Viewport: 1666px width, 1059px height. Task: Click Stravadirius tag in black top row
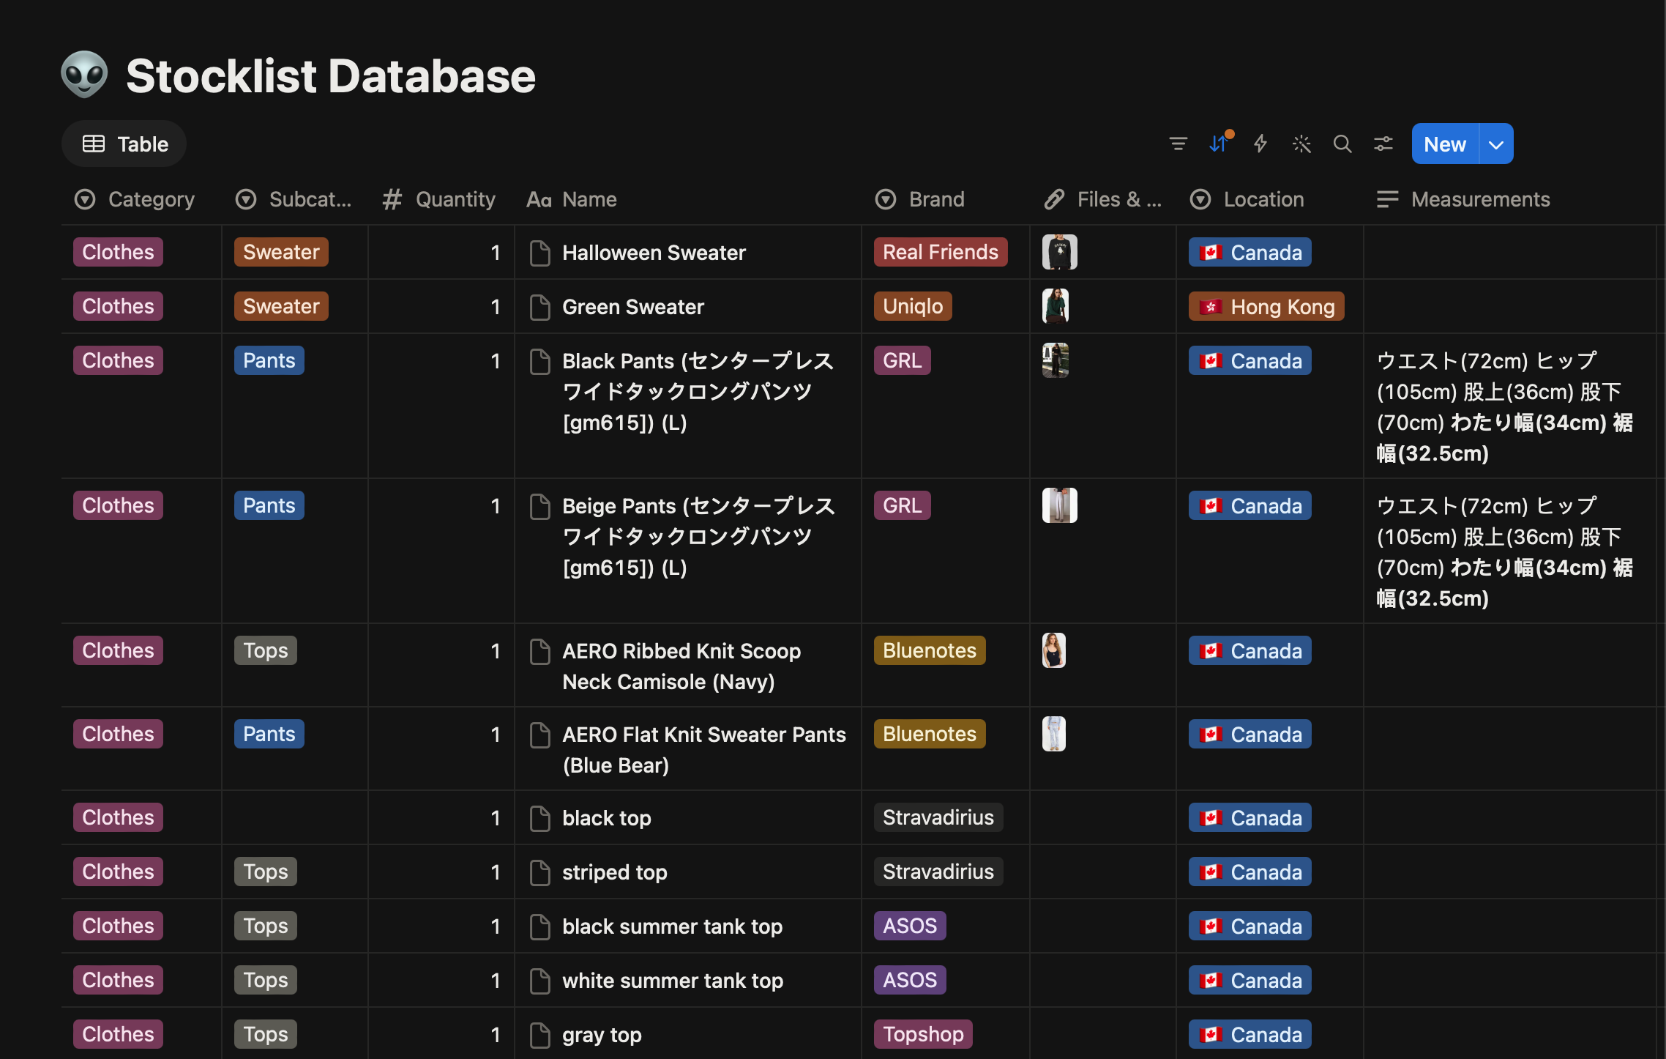point(938,817)
